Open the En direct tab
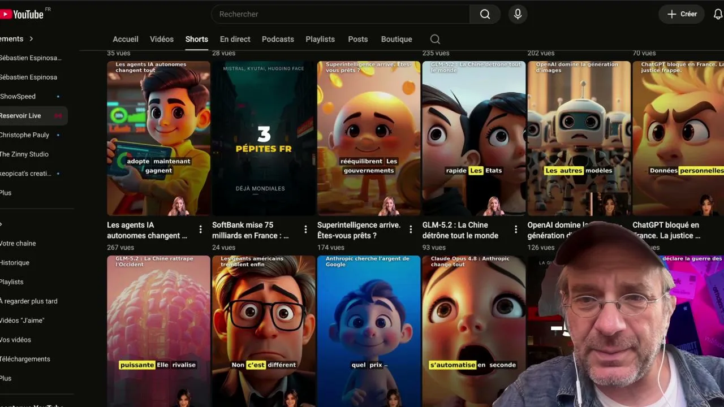 pyautogui.click(x=235, y=39)
